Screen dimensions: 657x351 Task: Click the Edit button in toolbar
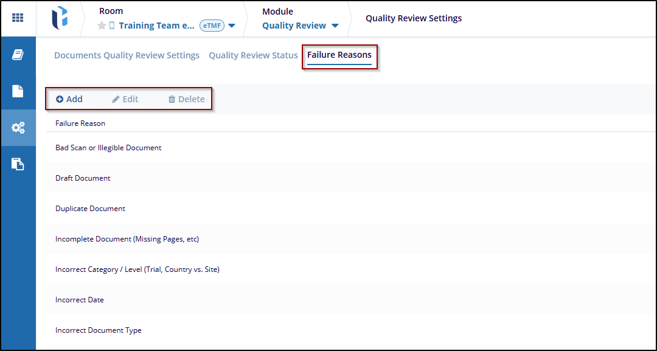[x=125, y=99]
